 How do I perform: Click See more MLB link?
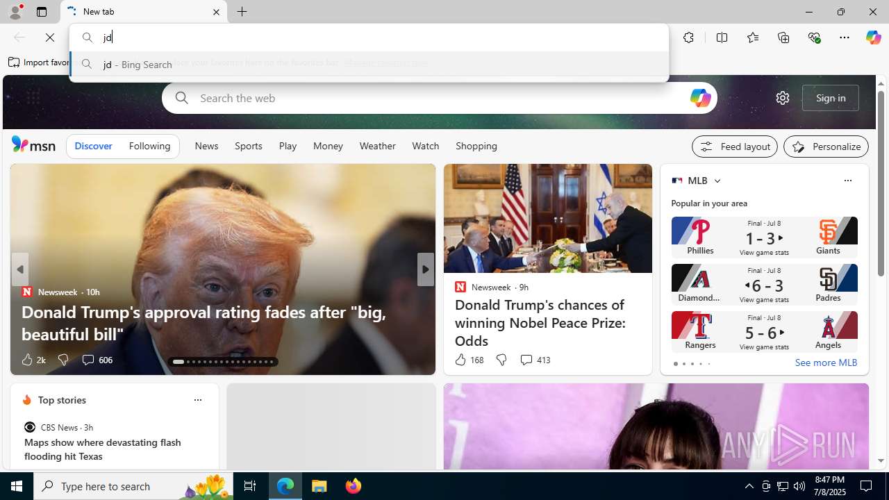click(x=826, y=362)
